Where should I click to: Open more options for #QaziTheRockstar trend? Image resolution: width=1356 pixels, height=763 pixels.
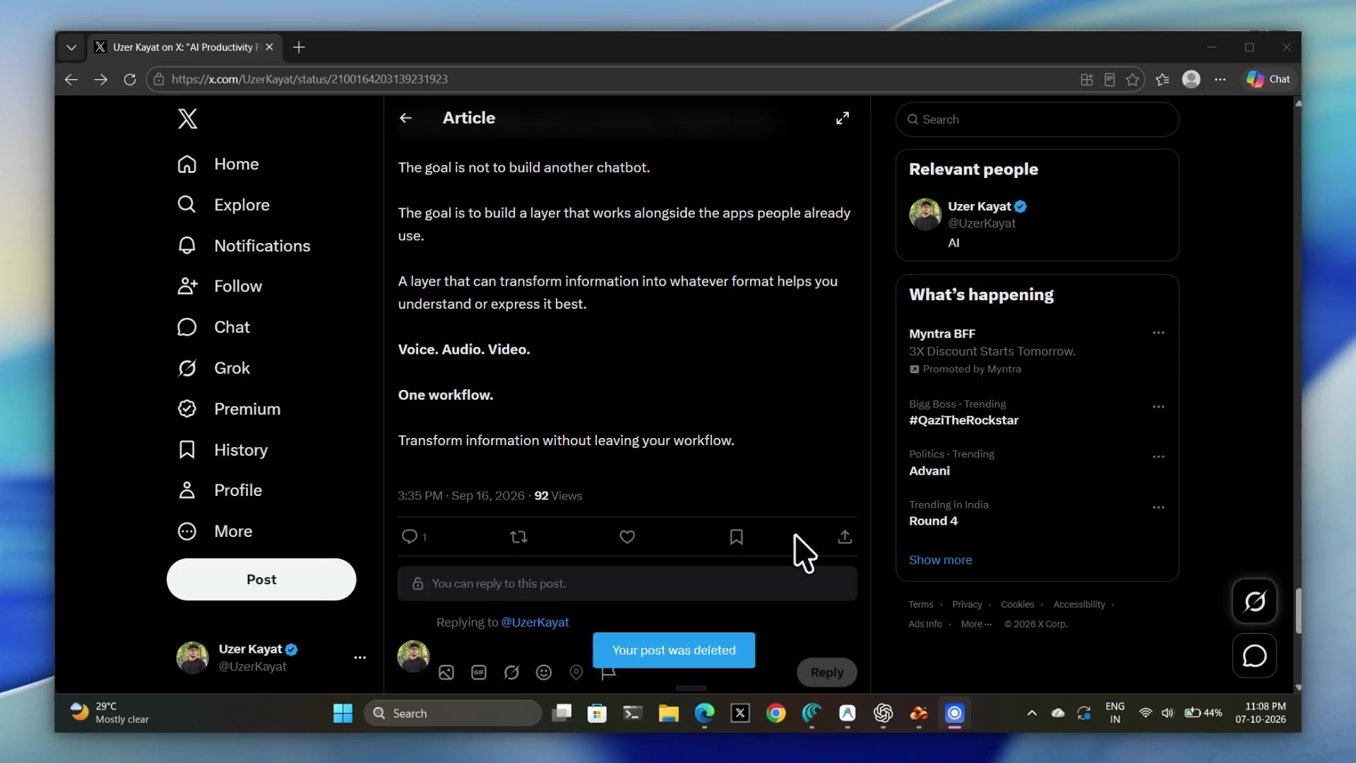1158,407
